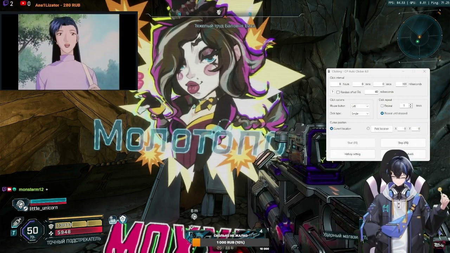Select the Pick location radio button

click(368, 129)
